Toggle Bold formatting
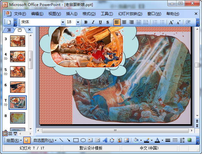 (86, 22)
